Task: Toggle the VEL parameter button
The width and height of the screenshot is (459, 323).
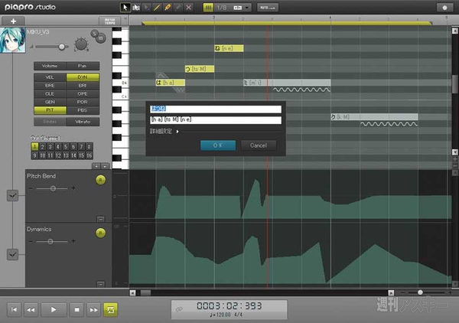Action: click(50, 77)
